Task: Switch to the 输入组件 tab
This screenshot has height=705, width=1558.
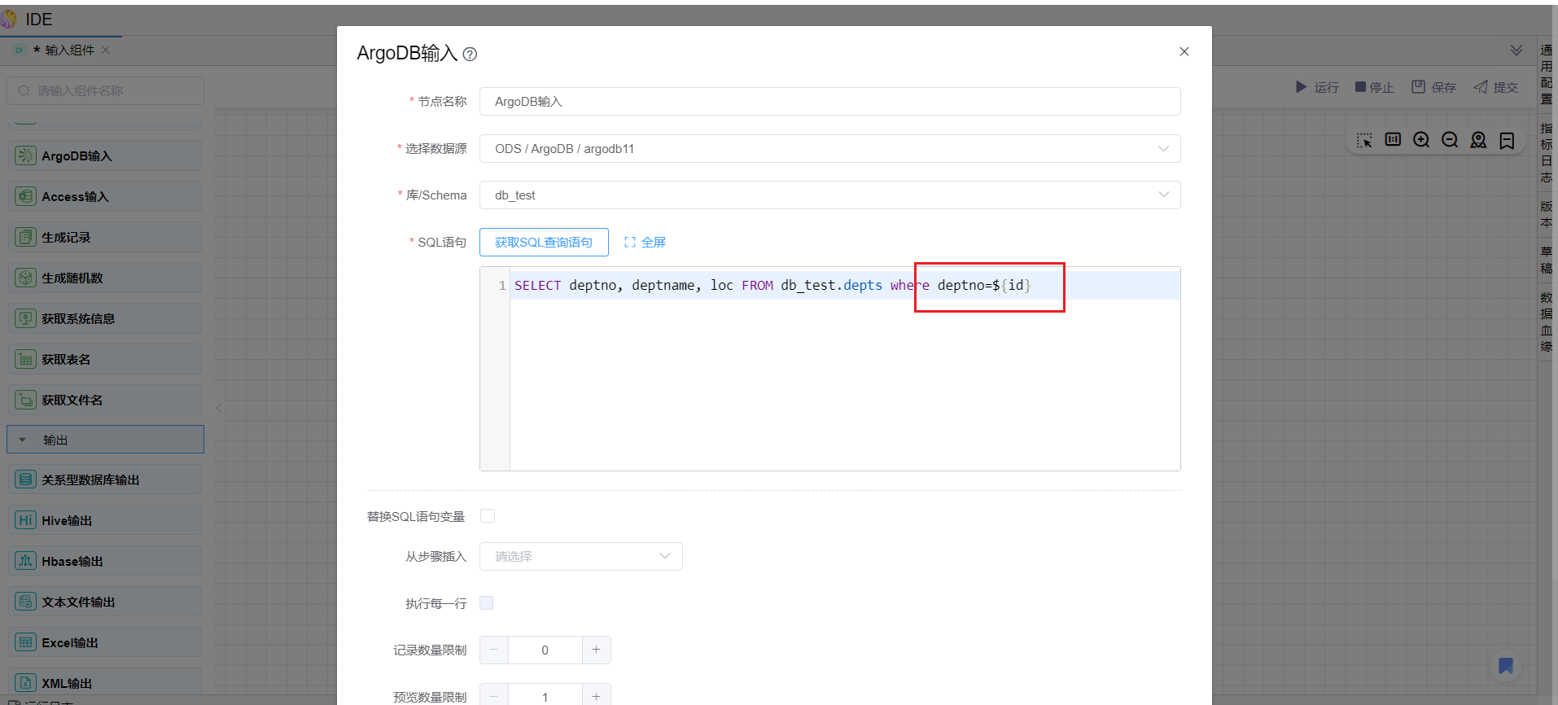Action: click(x=68, y=50)
